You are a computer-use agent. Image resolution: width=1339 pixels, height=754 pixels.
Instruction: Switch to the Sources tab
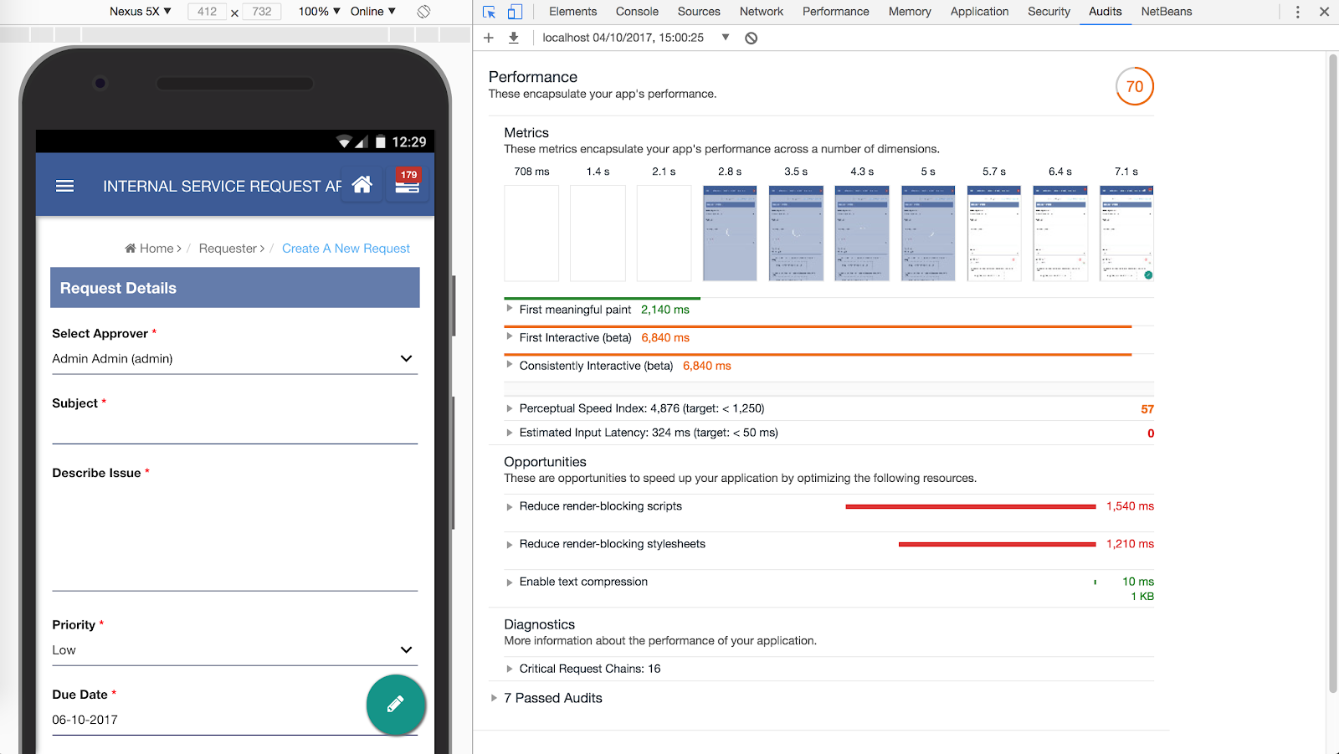(x=699, y=12)
